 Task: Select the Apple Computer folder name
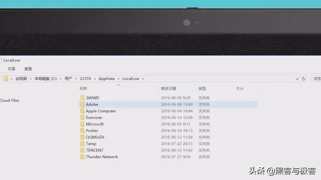(x=101, y=111)
